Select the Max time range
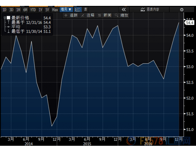The height and width of the screenshot is (152, 196). (55, 10)
